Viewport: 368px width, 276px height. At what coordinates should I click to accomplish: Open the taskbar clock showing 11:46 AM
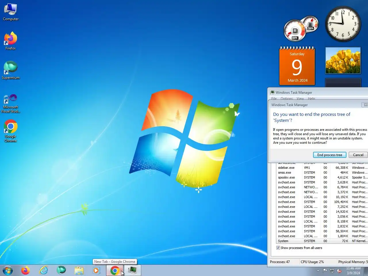coord(353,271)
